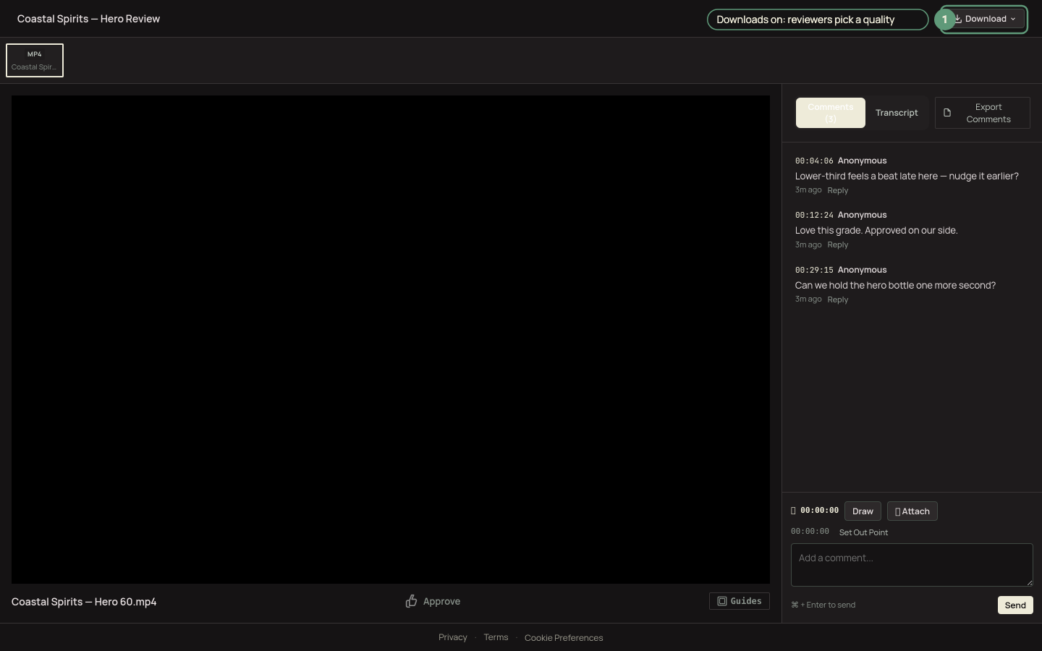Reply to the hero bottle comment

(838, 299)
